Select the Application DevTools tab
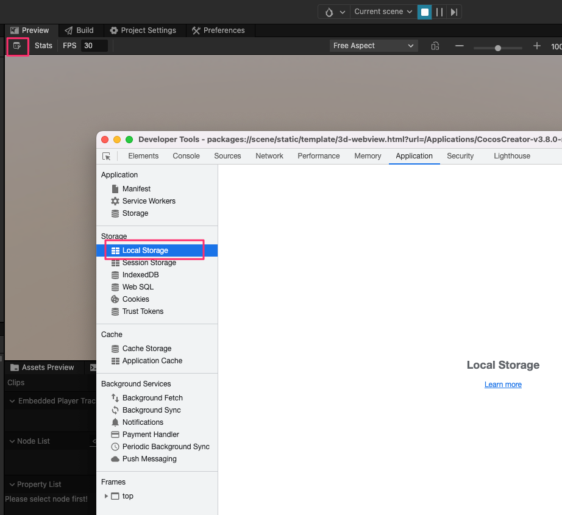This screenshot has width=562, height=515. 414,156
